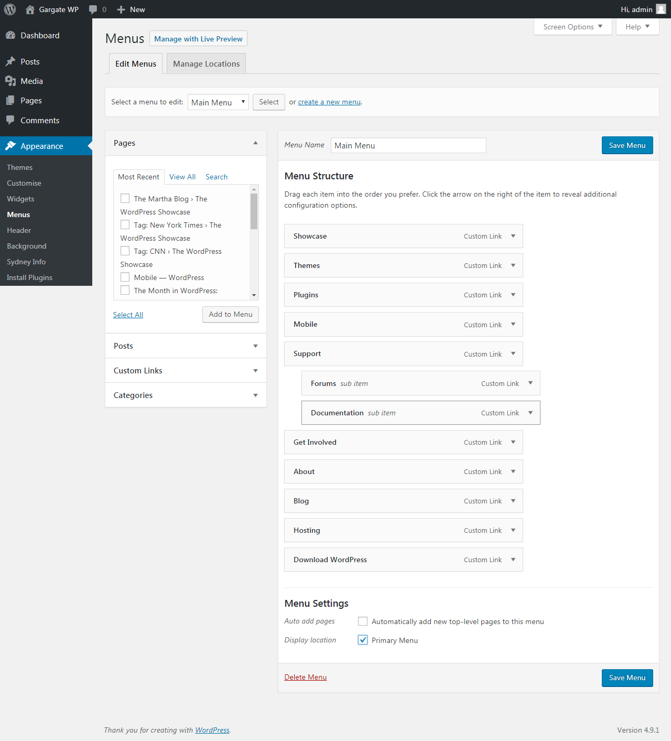Click the admin user avatar
The width and height of the screenshot is (671, 741).
point(661,9)
